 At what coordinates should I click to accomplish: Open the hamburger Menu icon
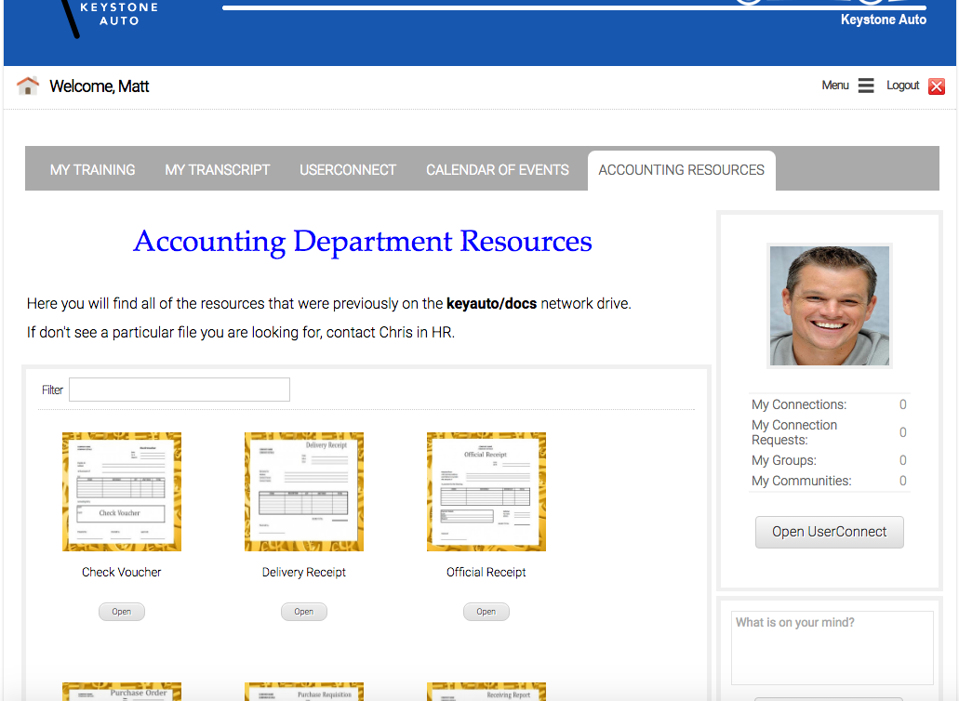tap(865, 86)
